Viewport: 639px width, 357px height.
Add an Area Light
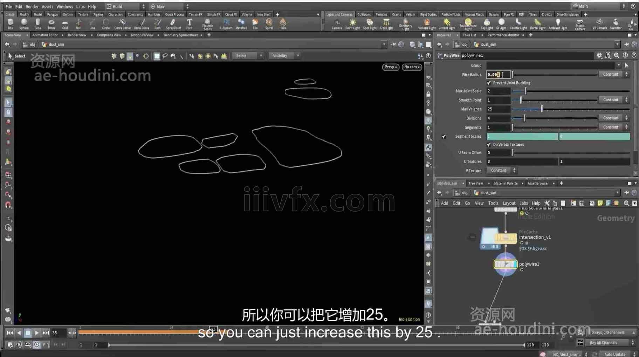click(x=386, y=24)
